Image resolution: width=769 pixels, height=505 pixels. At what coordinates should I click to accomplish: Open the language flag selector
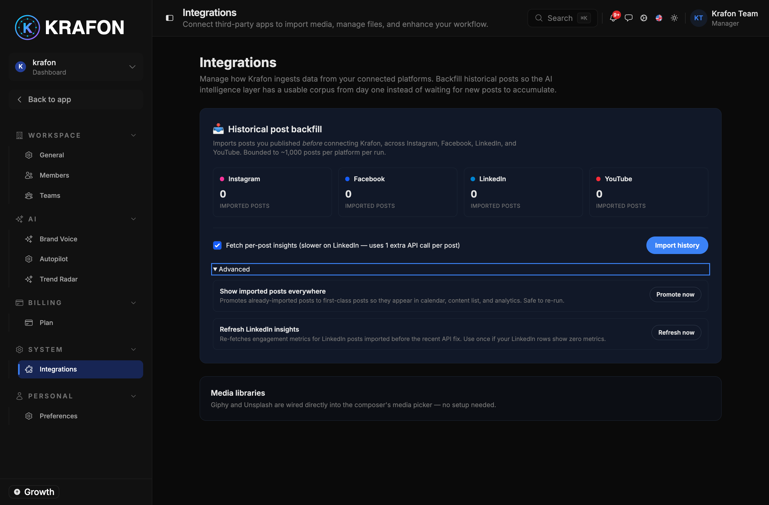[659, 18]
